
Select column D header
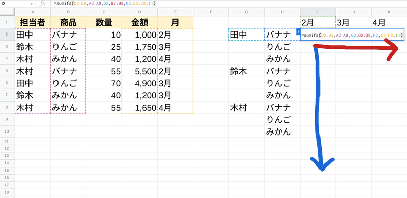139,12
